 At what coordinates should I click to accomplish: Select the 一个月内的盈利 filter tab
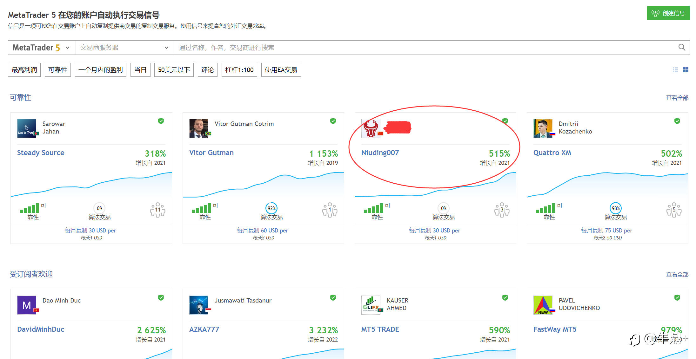100,70
